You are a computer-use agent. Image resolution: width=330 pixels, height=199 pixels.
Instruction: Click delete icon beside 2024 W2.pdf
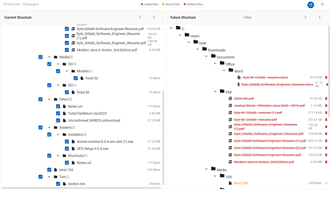click(x=326, y=99)
